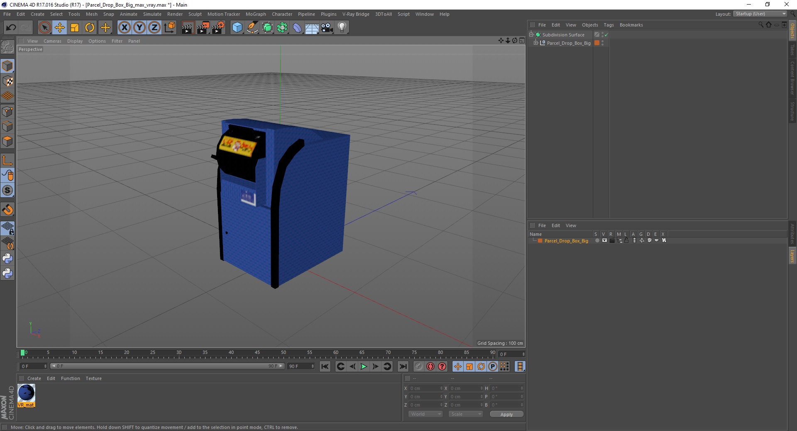Image resolution: width=797 pixels, height=431 pixels.
Task: Click the orange layer tag in Object Manager
Action: tap(597, 43)
